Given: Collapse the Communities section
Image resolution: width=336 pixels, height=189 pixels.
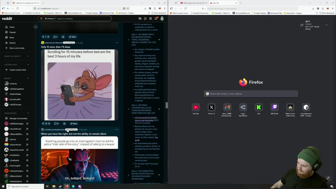Looking at the screenshot, I should click(28, 113).
